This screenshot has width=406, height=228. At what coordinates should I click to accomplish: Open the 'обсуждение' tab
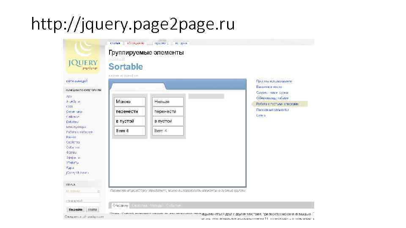coord(135,43)
